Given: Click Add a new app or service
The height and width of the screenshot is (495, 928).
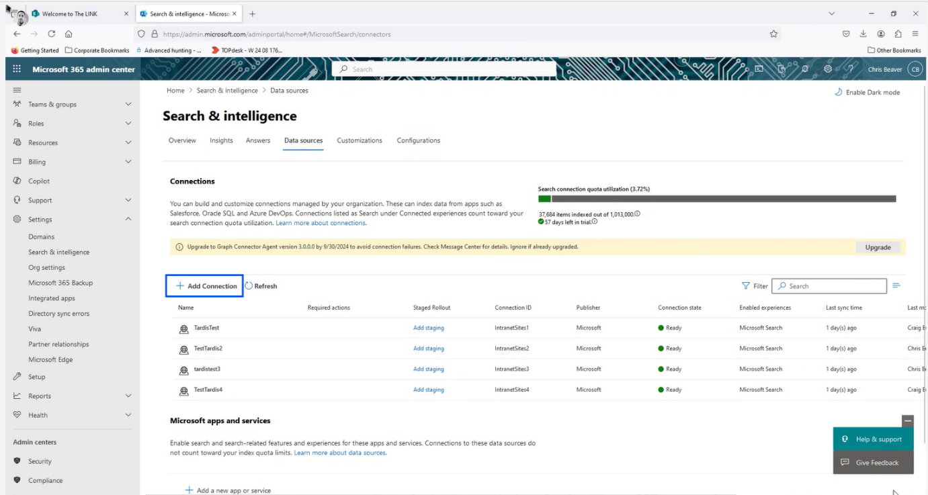Looking at the screenshot, I should point(228,490).
